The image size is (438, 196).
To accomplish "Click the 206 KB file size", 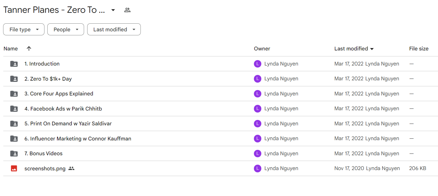I will tap(417, 168).
